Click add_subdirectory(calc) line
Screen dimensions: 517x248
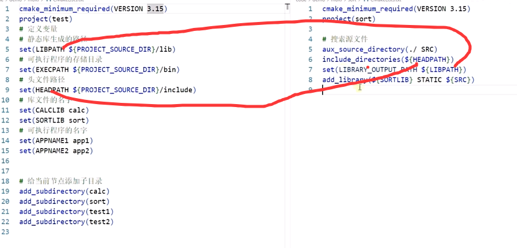click(64, 192)
